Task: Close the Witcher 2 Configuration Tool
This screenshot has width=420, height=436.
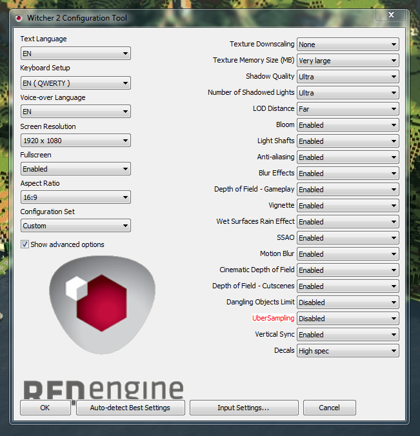Action: (x=391, y=15)
